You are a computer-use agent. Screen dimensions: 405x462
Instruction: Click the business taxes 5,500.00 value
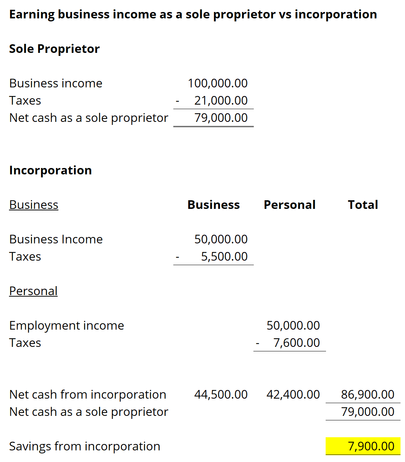pyautogui.click(x=224, y=256)
